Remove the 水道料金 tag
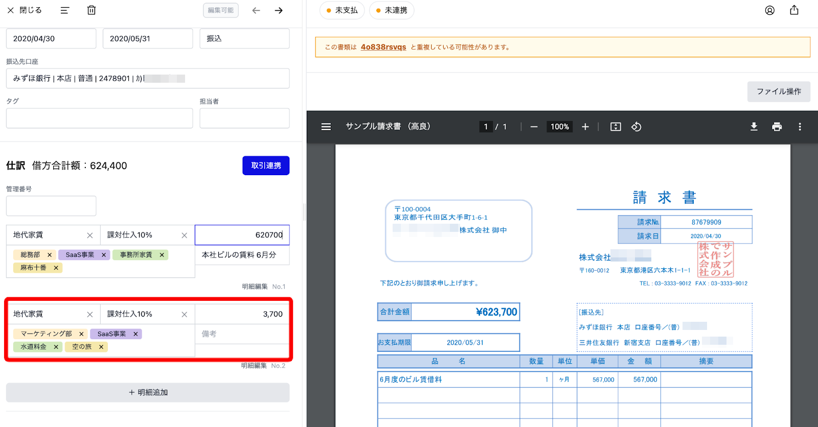 point(56,347)
